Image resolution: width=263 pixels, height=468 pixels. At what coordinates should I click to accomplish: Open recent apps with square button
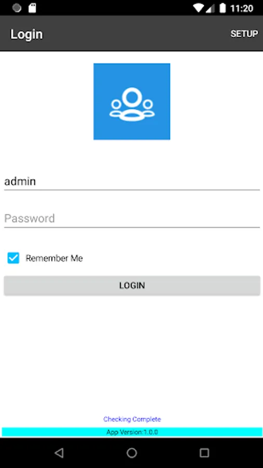coord(204,453)
